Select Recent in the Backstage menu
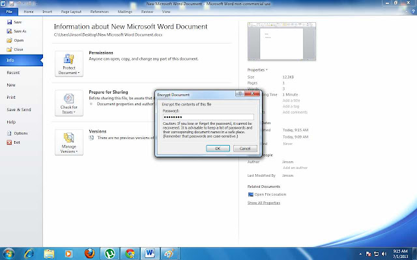This screenshot has width=417, height=260. 13,73
